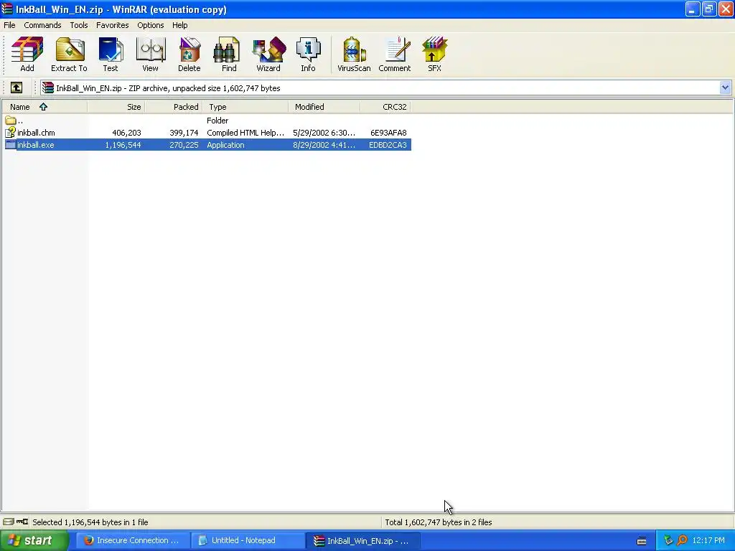Screen dimensions: 735x551
Task: Click the '..' parent folder name
Action: [20, 121]
